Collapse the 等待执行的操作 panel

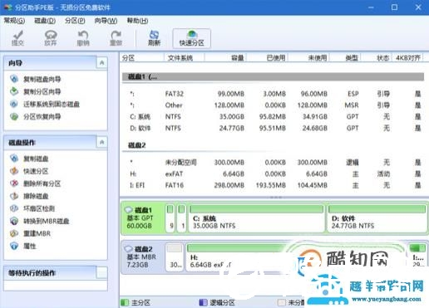click(101, 273)
